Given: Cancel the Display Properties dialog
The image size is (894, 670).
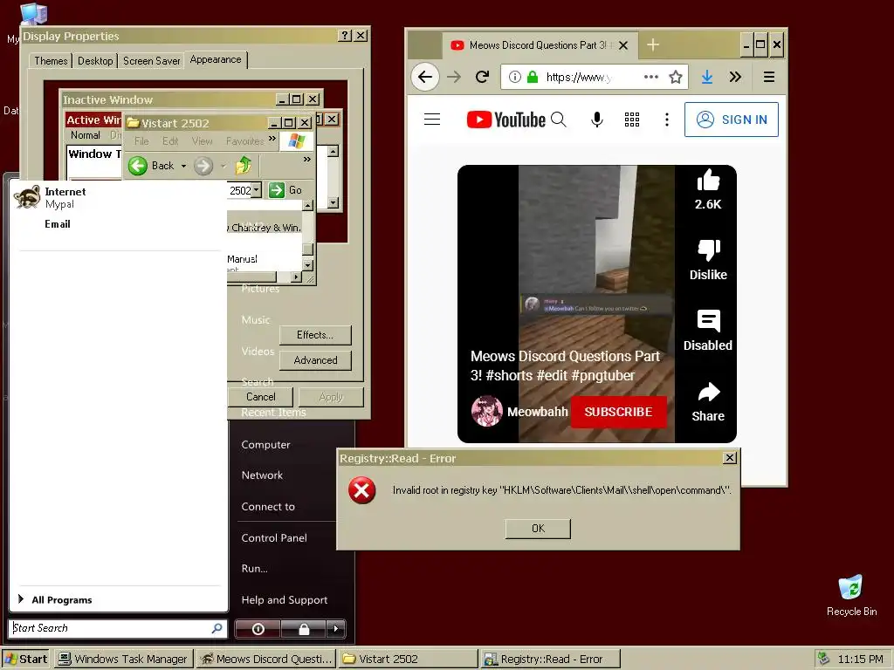Looking at the screenshot, I should (260, 397).
